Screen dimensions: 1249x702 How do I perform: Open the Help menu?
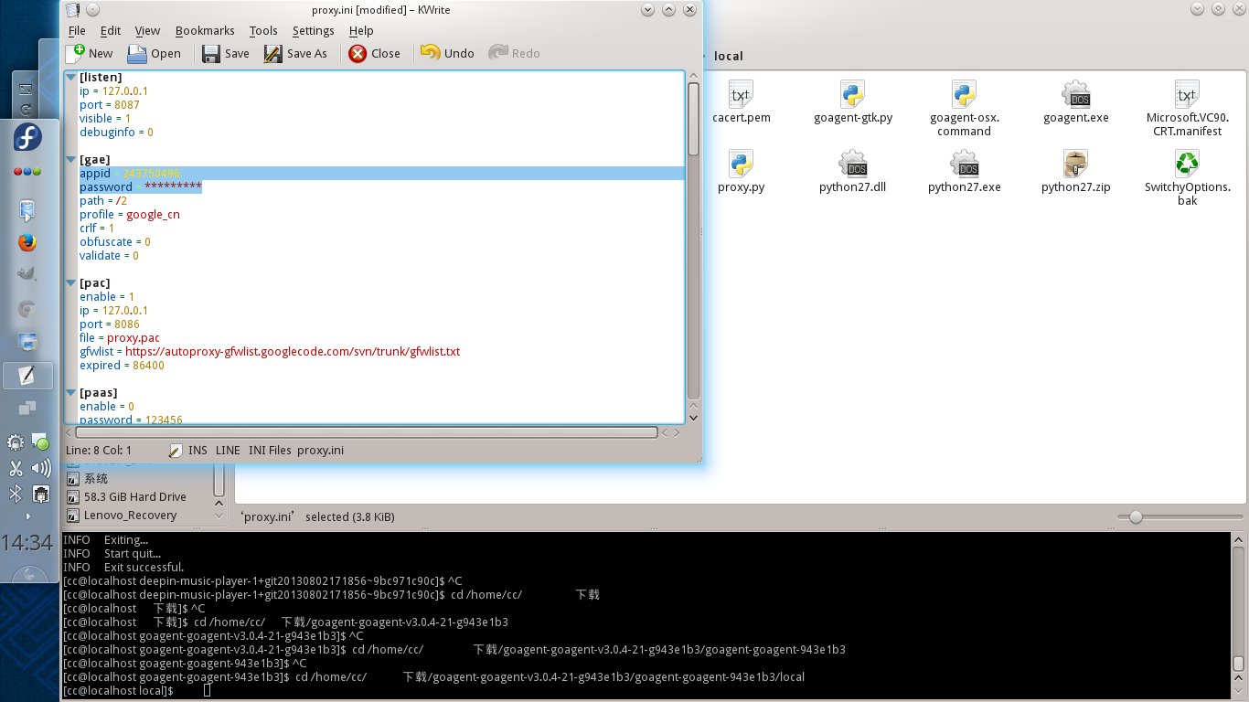(361, 30)
